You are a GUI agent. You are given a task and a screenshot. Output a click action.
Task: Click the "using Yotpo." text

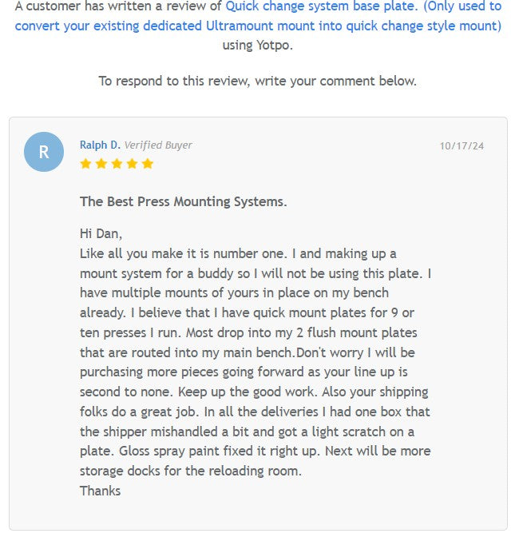tap(257, 45)
